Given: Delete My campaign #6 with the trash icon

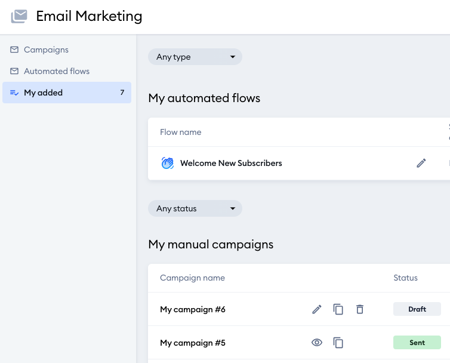Looking at the screenshot, I should coord(360,309).
